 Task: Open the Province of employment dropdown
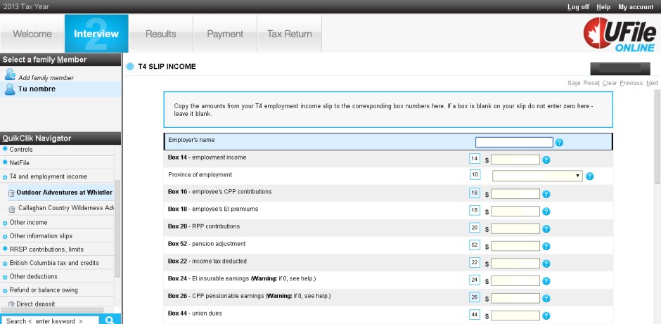pyautogui.click(x=537, y=176)
